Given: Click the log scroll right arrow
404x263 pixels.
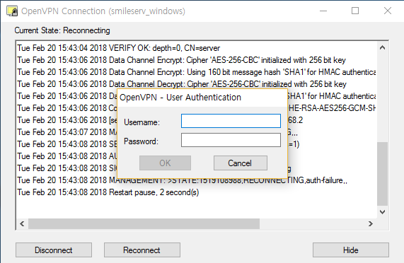Looking at the screenshot, I should click(x=371, y=223).
